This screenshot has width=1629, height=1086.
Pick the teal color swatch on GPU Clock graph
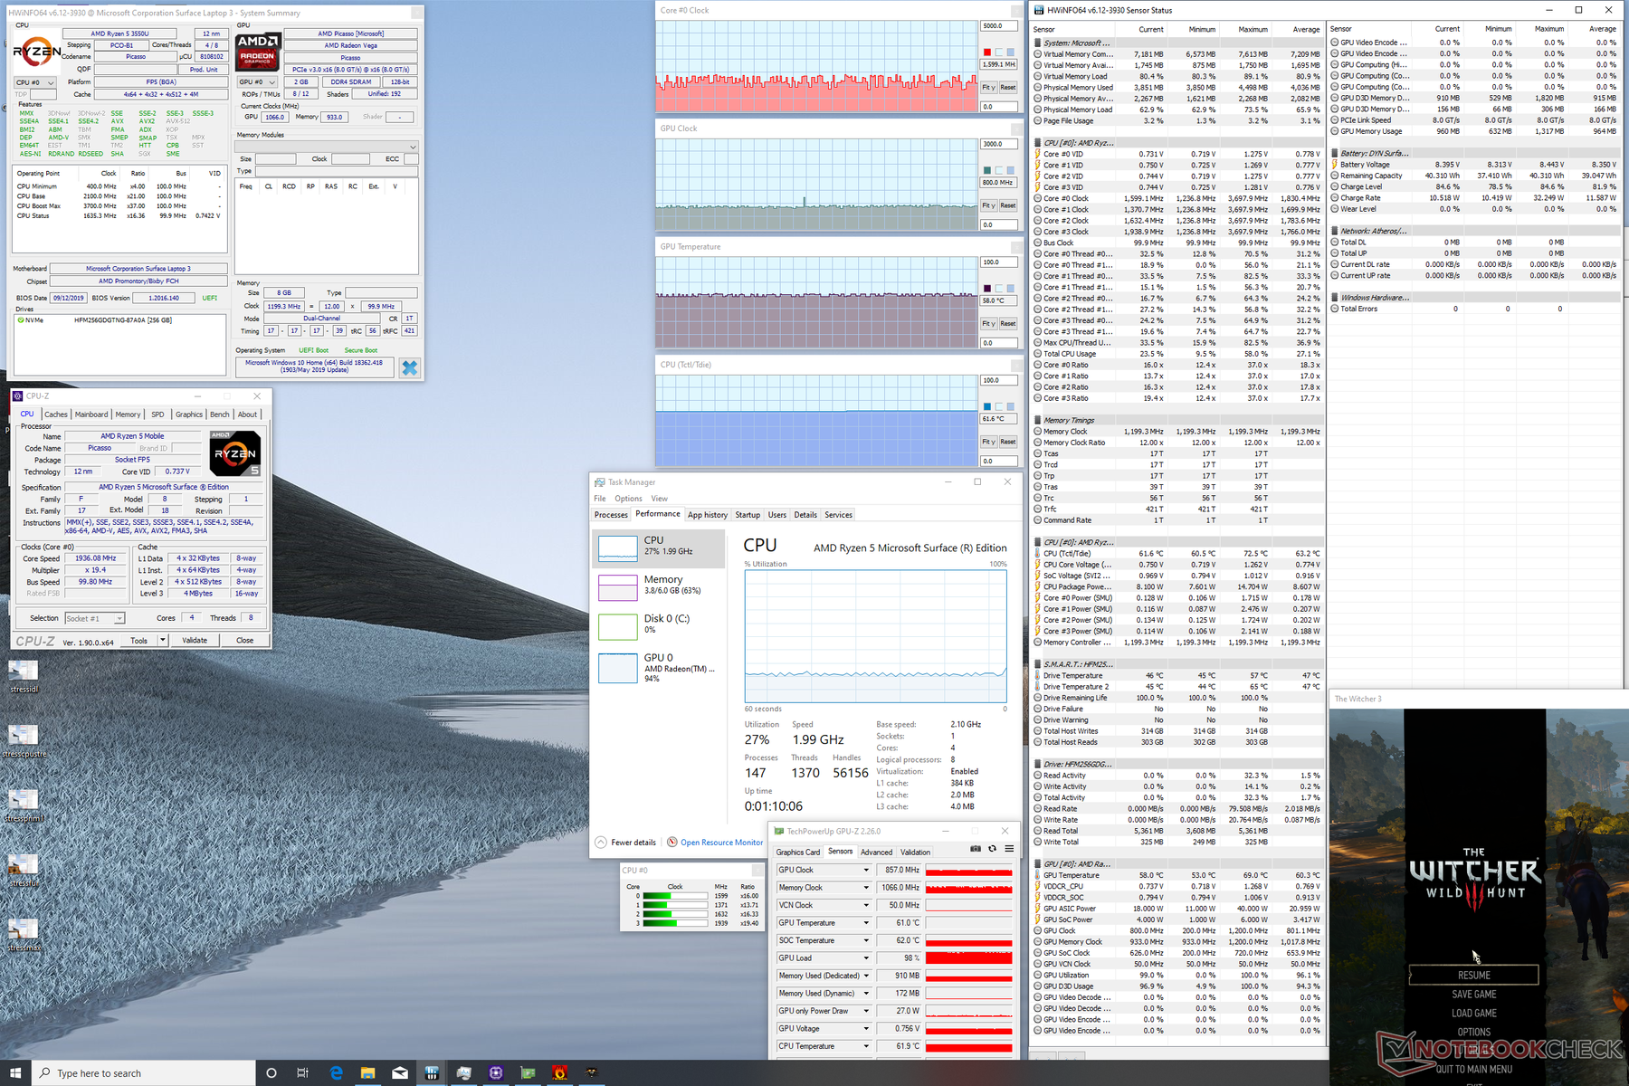click(987, 170)
